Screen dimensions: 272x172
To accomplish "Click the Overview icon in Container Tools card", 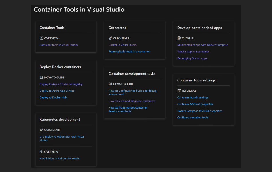I will tap(41, 38).
